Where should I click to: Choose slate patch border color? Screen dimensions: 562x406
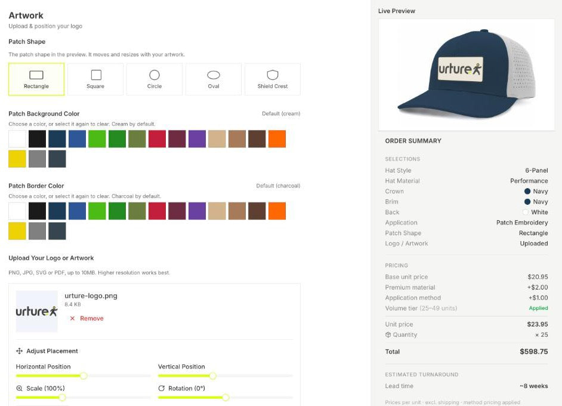(57, 231)
